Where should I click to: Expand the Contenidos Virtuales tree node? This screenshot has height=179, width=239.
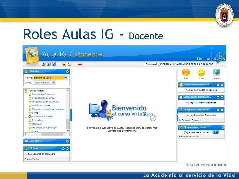[26, 117]
